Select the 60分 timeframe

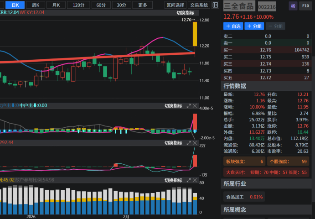100,5
